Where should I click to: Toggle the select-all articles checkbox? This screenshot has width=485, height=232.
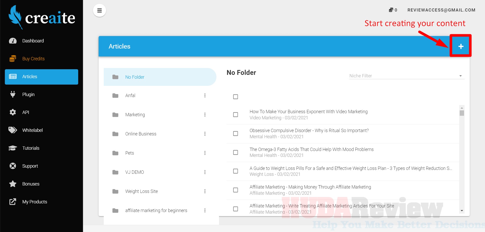236,97
